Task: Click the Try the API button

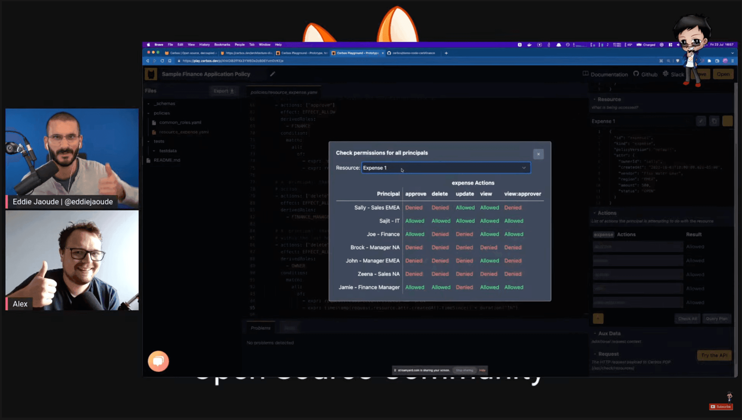Action: click(714, 355)
